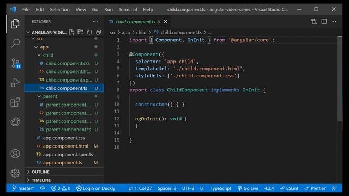The image size is (349, 196).
Task: Change encoding via UTF-8
Action: (188, 188)
